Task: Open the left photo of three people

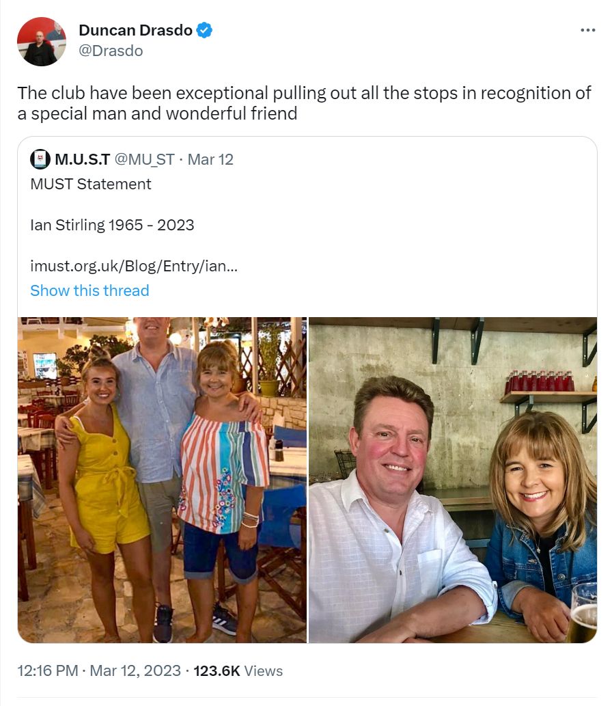Action: pos(162,480)
